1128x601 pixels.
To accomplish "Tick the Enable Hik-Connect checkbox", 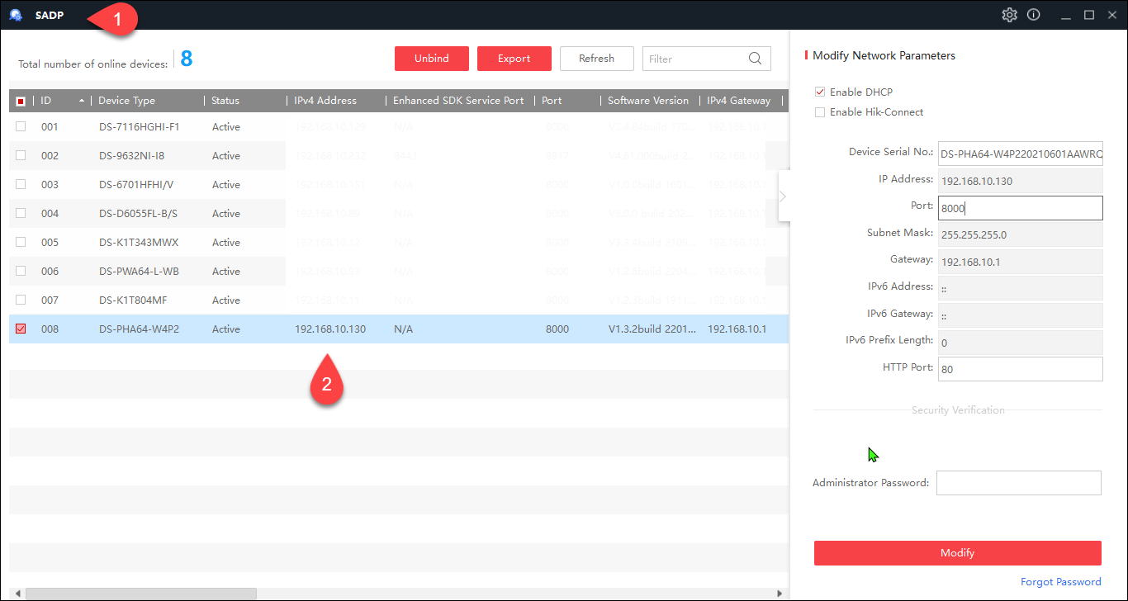I will click(x=820, y=112).
